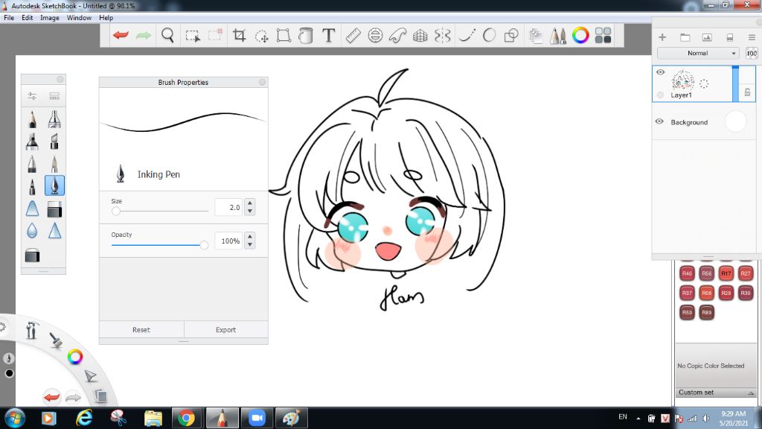Open the Window menu
Screen dimensions: 762x429
(79, 18)
